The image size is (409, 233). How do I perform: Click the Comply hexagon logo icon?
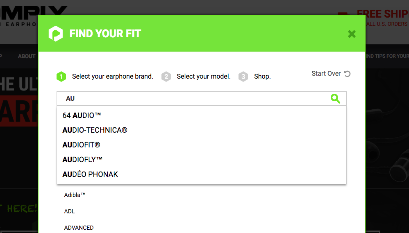pos(56,34)
